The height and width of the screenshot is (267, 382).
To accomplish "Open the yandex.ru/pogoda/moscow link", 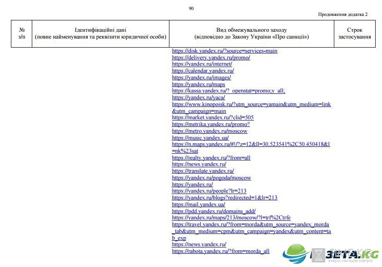I will [x=212, y=178].
